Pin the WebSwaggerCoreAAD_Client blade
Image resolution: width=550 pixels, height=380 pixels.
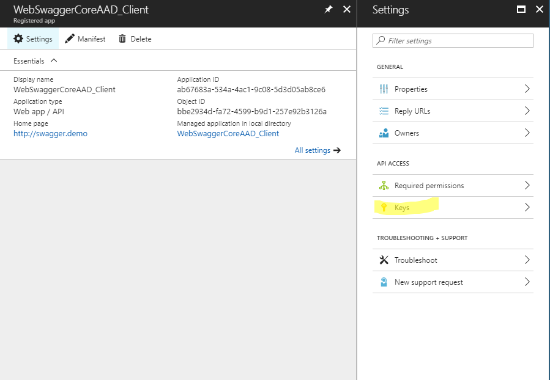click(329, 9)
